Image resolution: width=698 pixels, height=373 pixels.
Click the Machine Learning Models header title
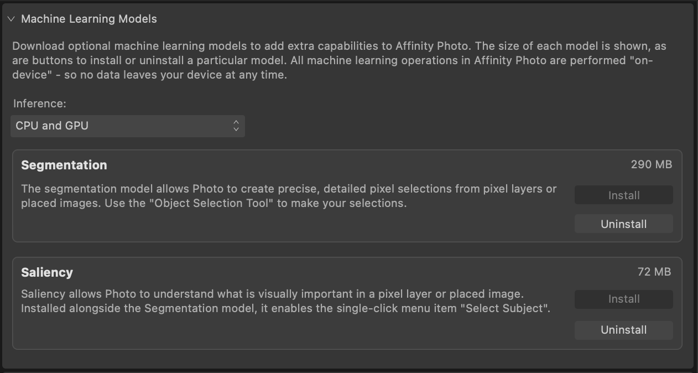tap(88, 19)
